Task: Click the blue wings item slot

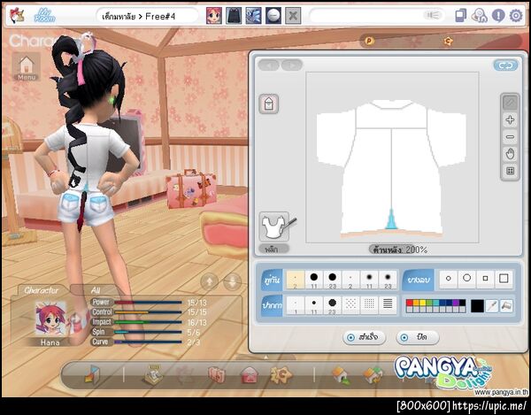Action: (253, 16)
